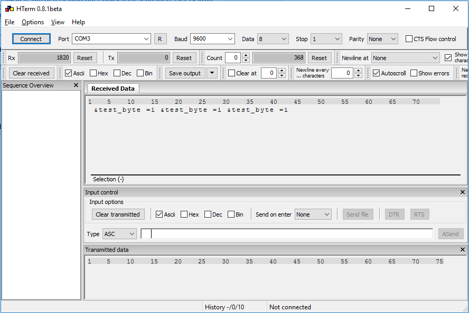Image resolution: width=469 pixels, height=313 pixels.
Task: Click the HTerm application icon in title bar
Action: pyautogui.click(x=10, y=8)
